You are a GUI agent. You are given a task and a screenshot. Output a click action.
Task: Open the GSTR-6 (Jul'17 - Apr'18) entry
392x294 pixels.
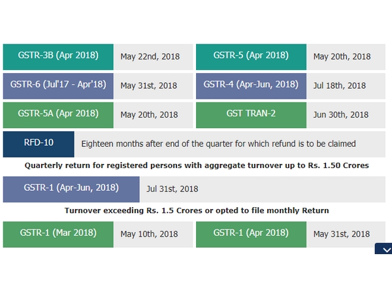click(x=58, y=86)
